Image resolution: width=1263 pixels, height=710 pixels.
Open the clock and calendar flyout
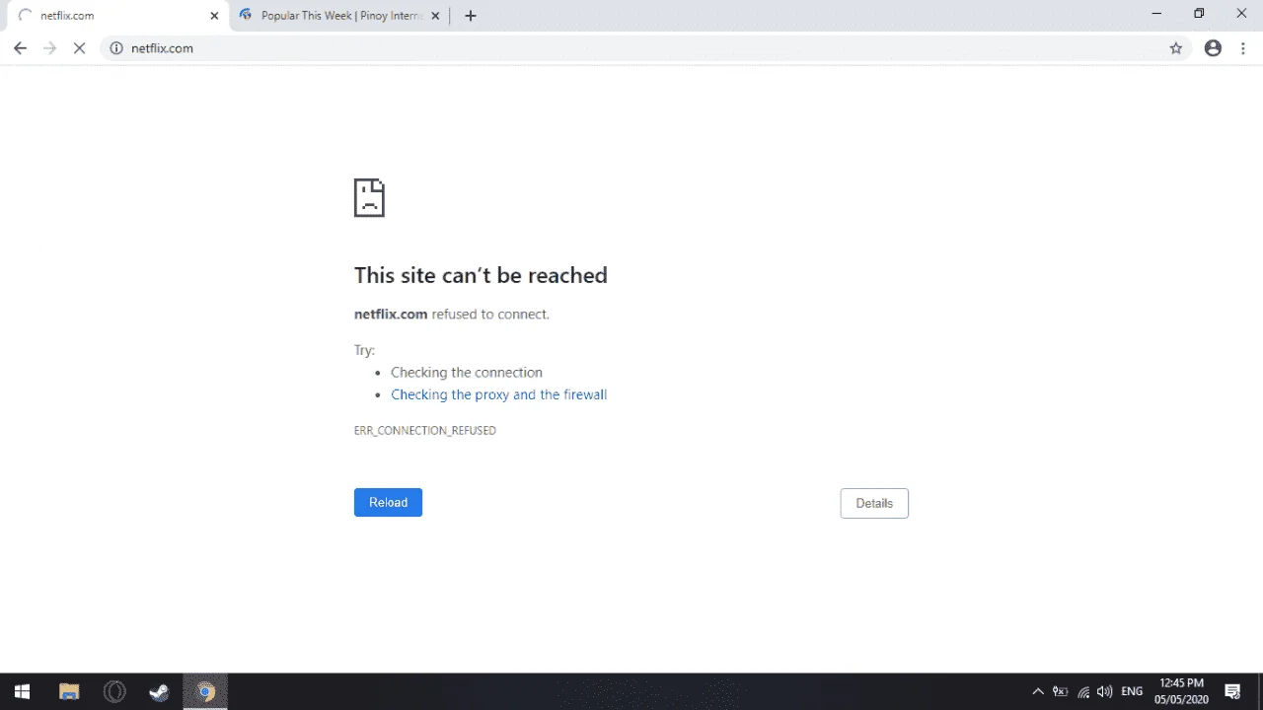[x=1181, y=691]
